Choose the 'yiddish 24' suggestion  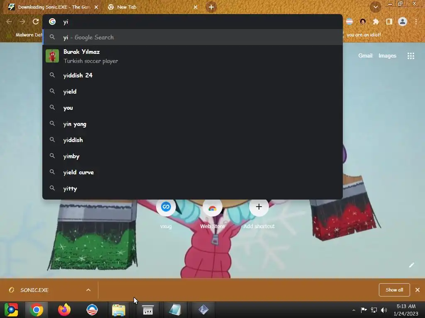click(x=193, y=75)
